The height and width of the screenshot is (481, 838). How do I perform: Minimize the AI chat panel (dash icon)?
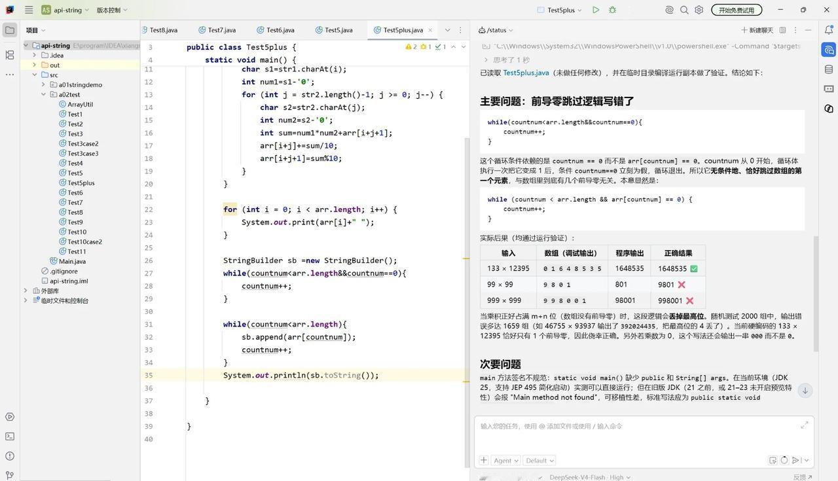coord(808,30)
